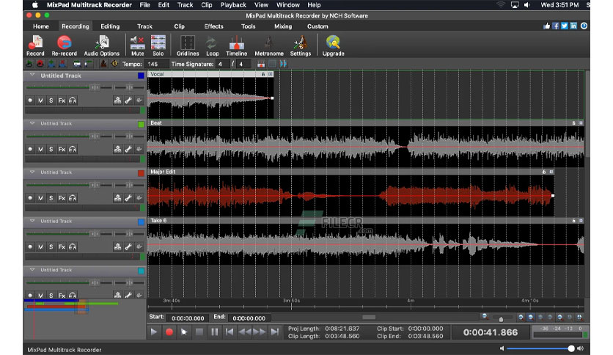Collapse the bottom empty Untitled Track
The width and height of the screenshot is (613, 355).
pos(32,270)
